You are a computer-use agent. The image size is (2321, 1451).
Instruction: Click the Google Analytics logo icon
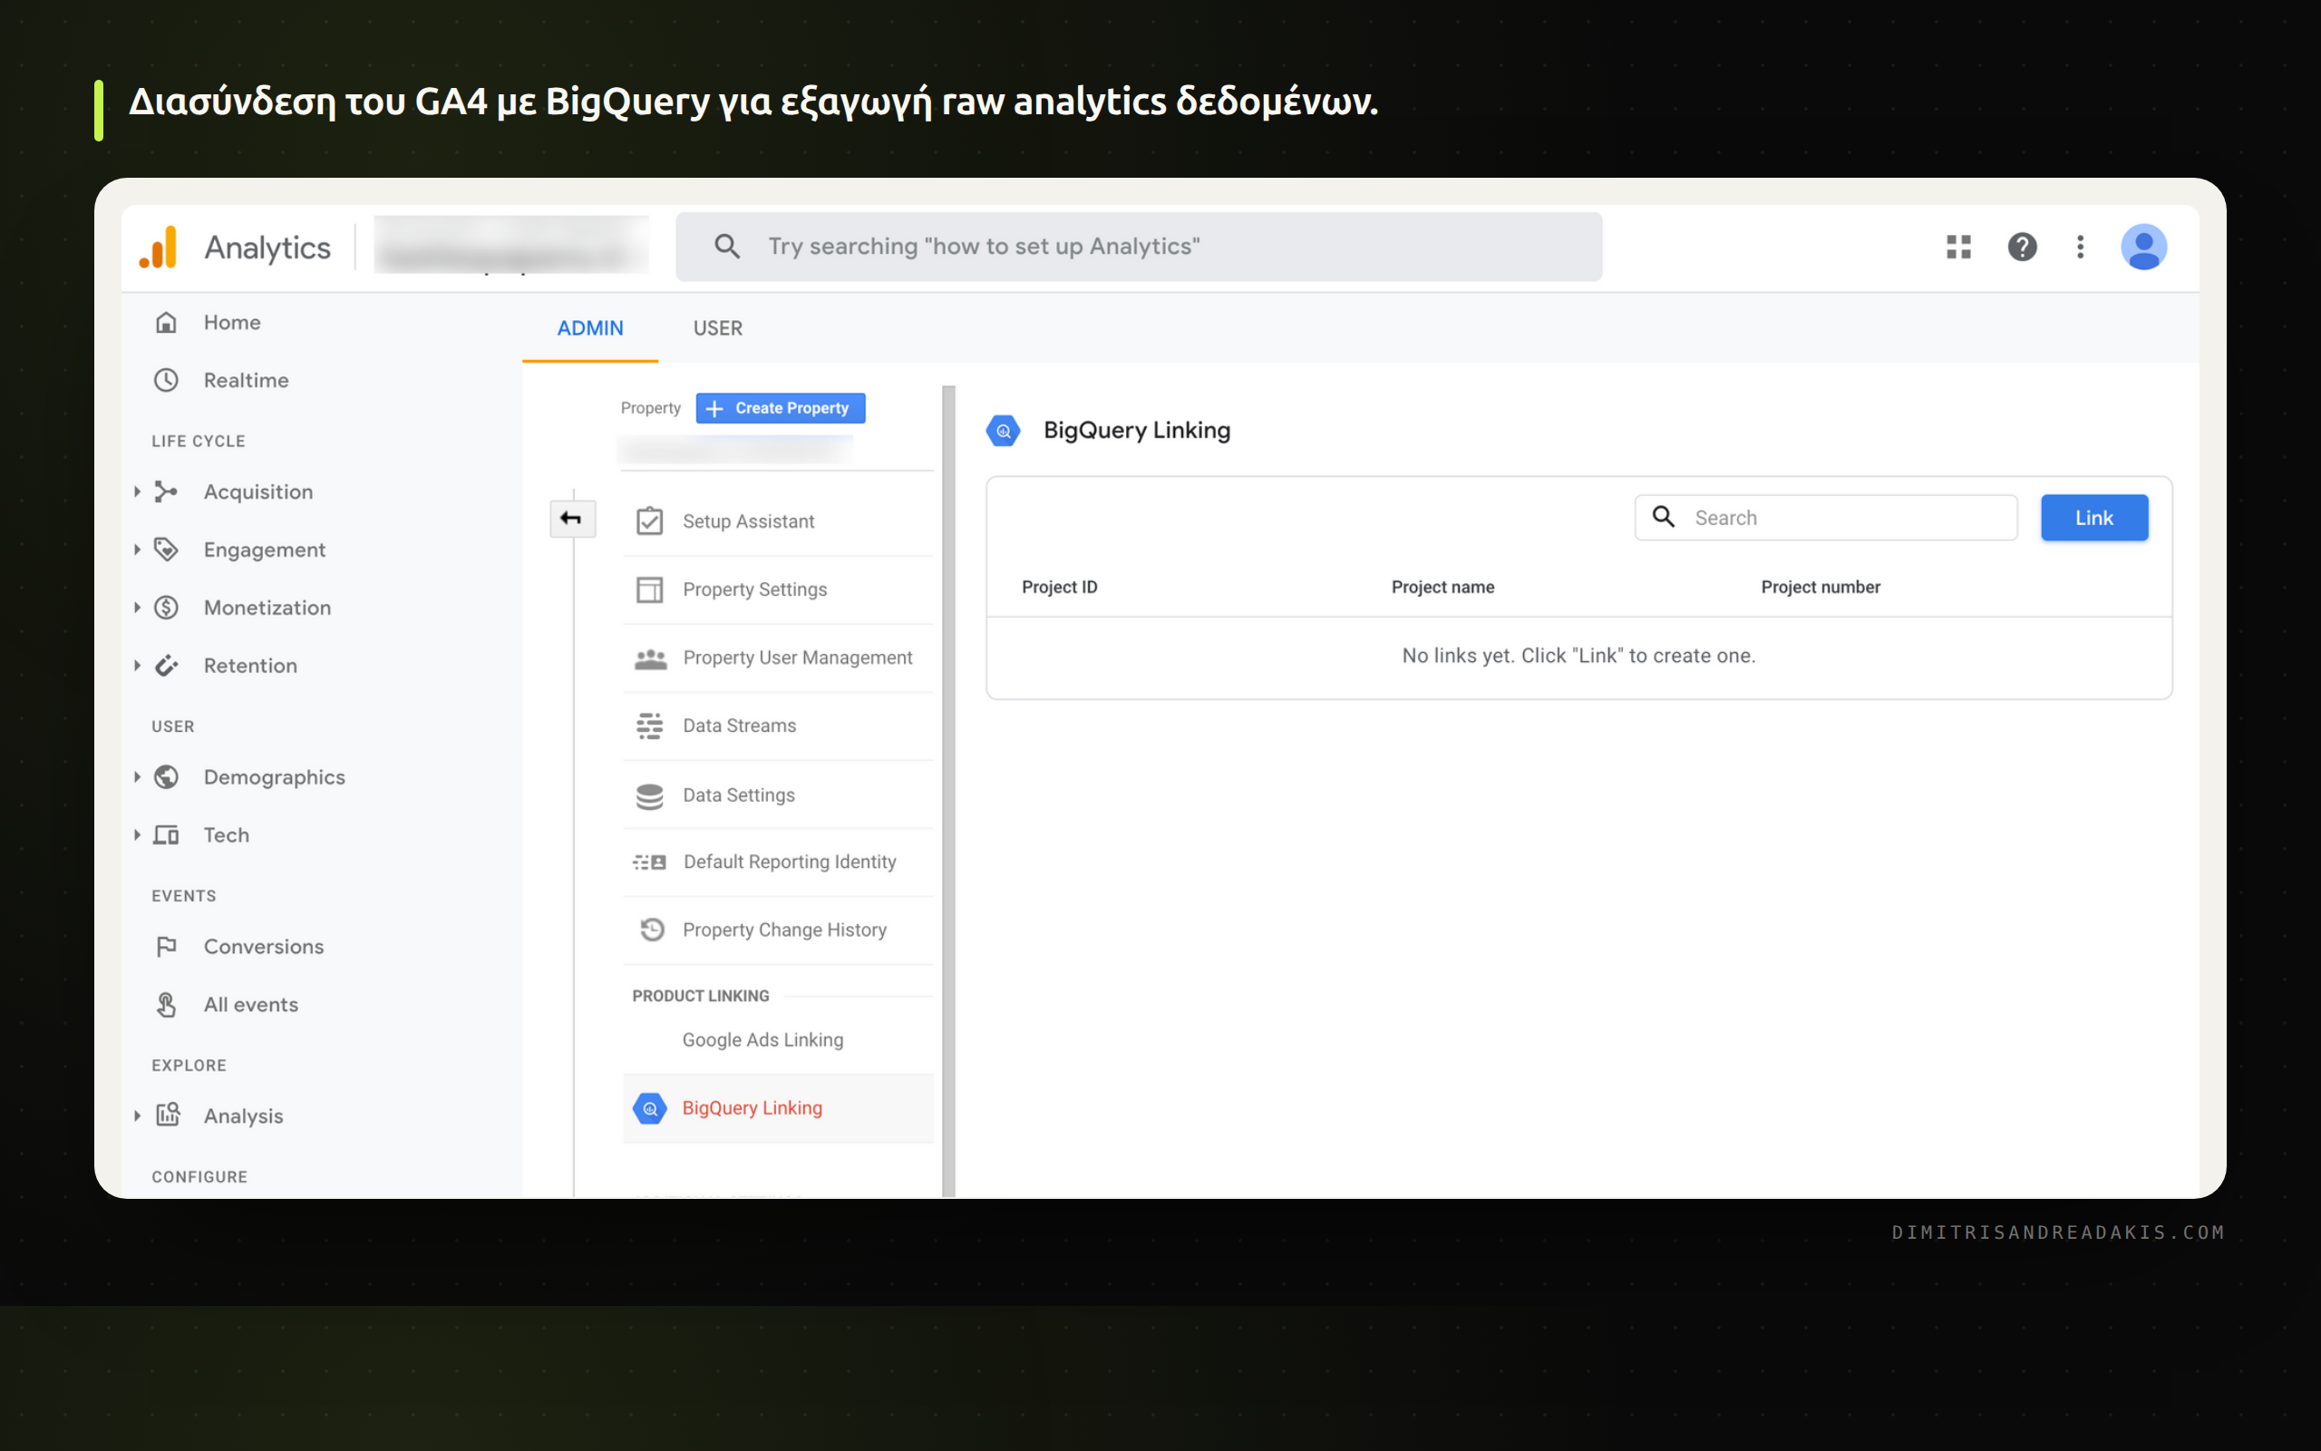159,248
